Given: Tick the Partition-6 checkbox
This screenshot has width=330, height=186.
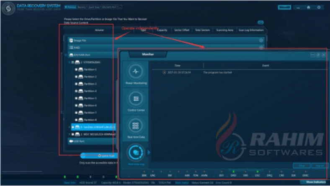Looking at the screenshot, I should [x=76, y=105].
